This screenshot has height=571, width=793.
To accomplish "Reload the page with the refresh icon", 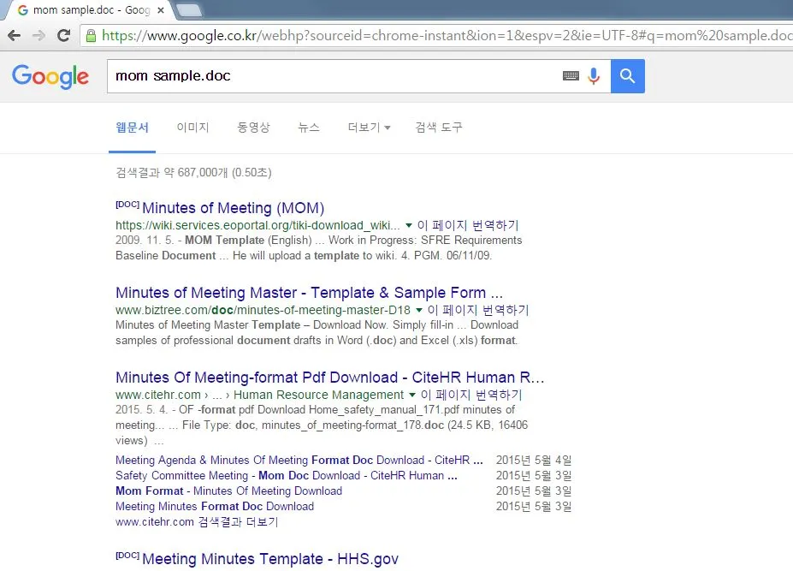I will click(63, 35).
